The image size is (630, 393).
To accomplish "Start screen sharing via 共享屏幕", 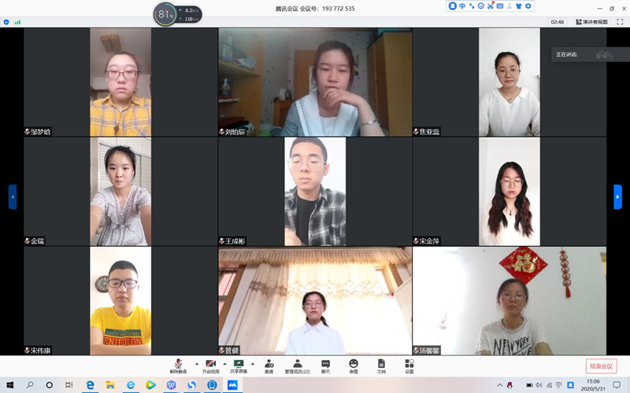I will tap(239, 365).
